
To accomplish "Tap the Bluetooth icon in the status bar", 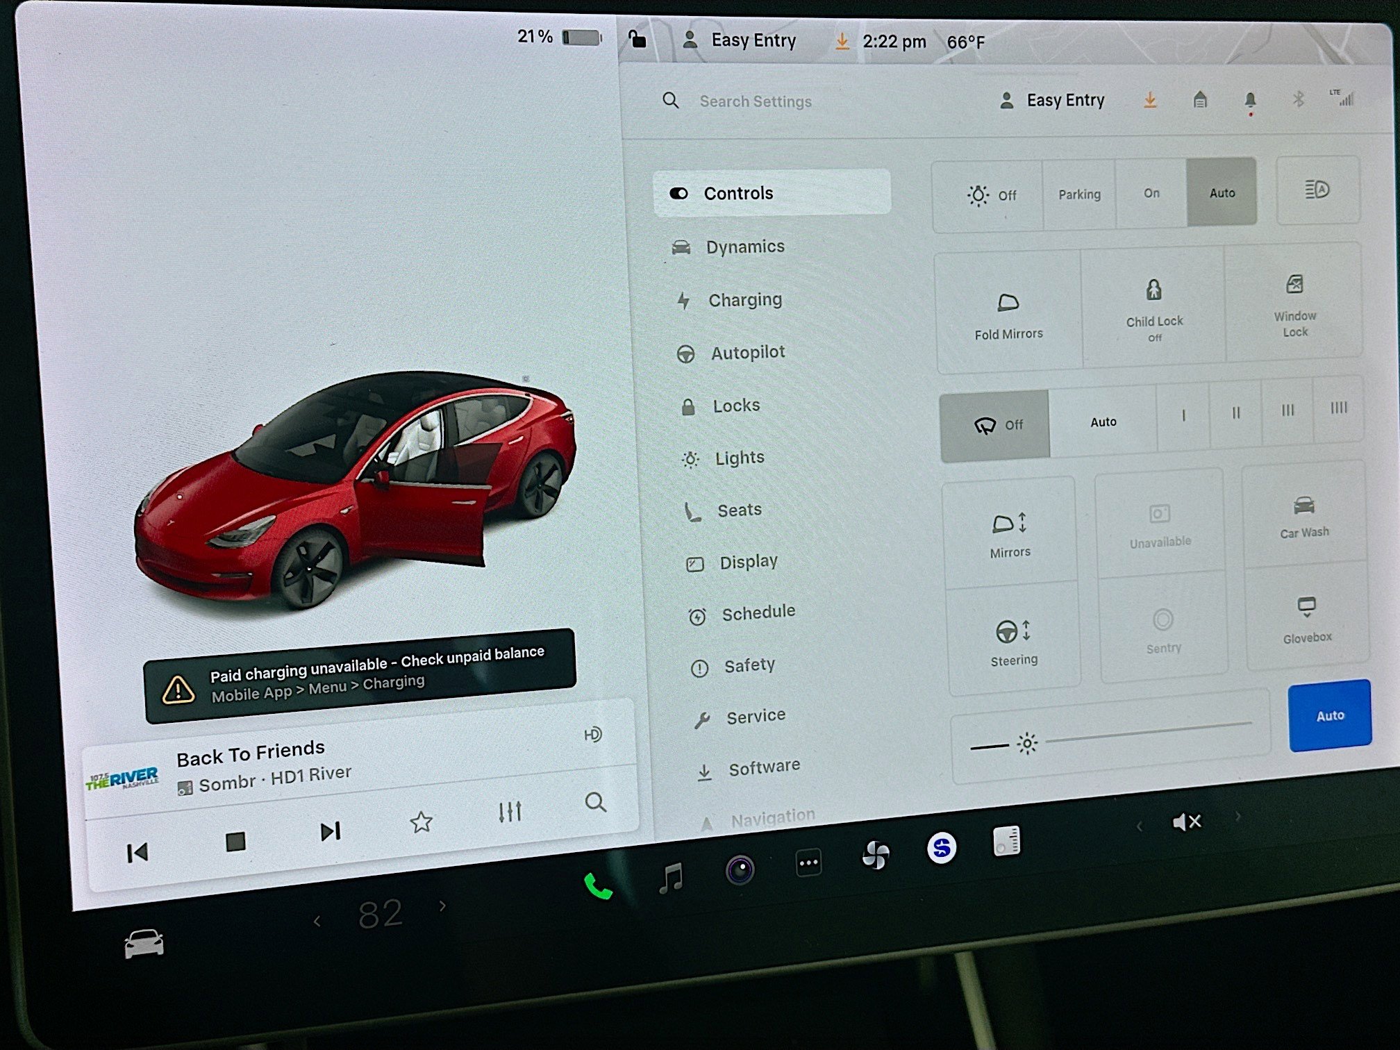I will point(1297,100).
